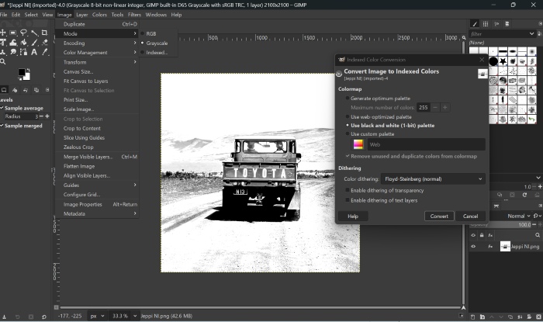Choose Indexed... from Mode submenu

click(157, 53)
